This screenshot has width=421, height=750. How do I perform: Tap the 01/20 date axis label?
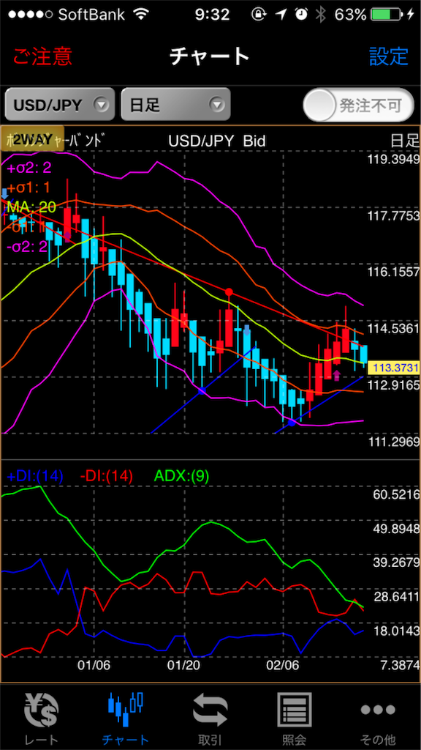pos(185,665)
